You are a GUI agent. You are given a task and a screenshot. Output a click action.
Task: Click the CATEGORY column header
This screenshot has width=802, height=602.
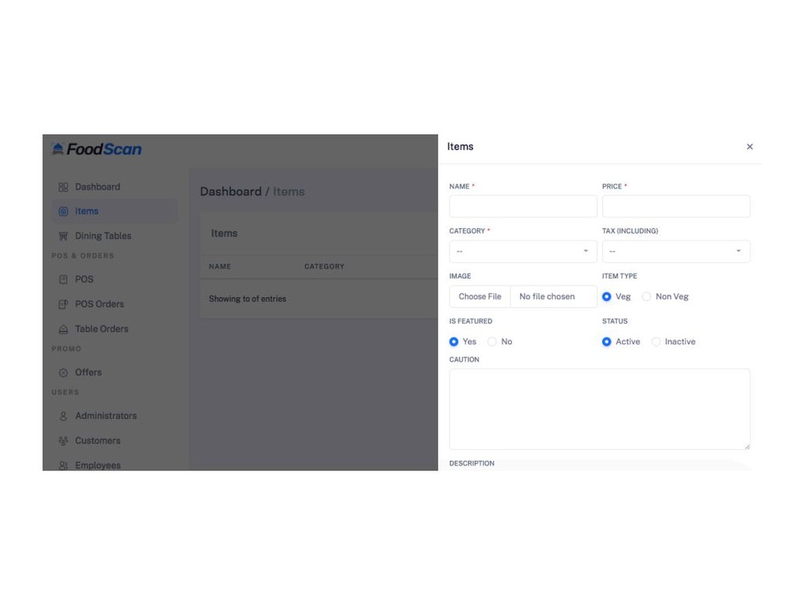click(324, 266)
